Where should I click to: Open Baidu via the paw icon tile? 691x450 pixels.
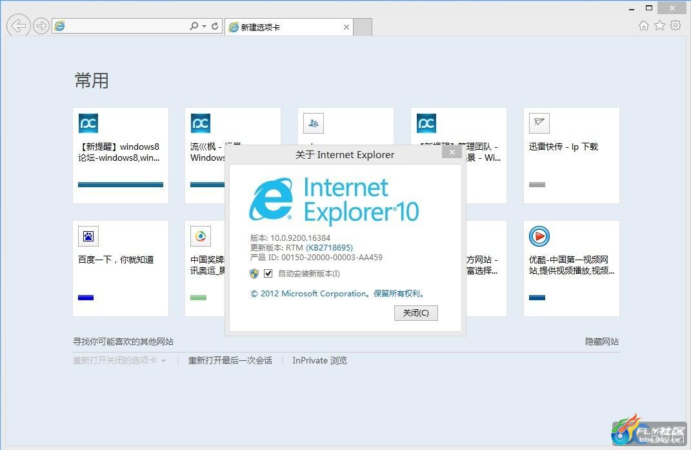coord(88,236)
